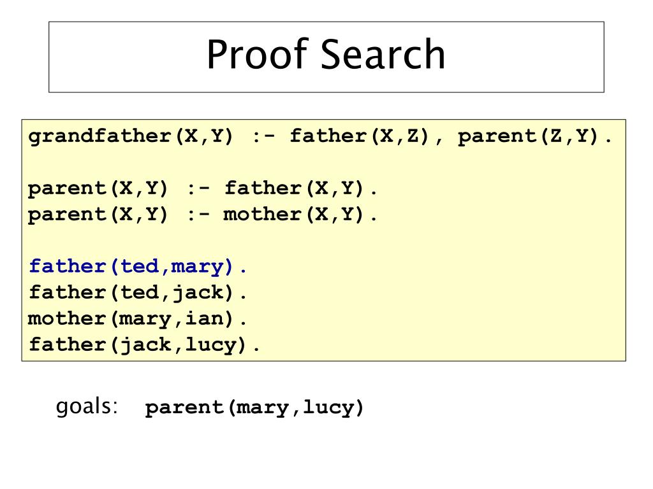Click the Proof Search title text
The image size is (653, 489).
326,55
